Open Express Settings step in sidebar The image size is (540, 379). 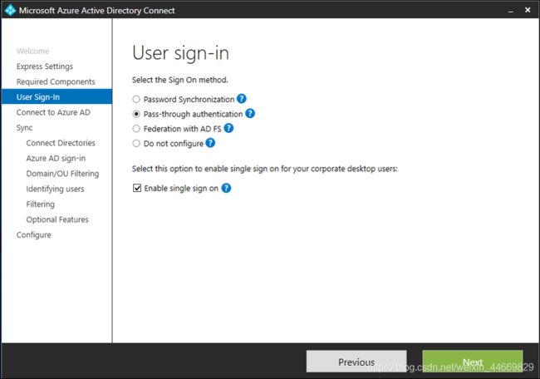pos(45,66)
